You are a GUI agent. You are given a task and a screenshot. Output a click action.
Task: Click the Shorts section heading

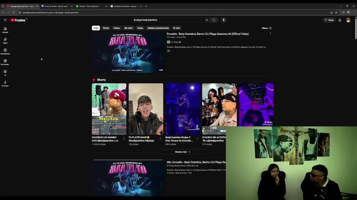point(101,80)
